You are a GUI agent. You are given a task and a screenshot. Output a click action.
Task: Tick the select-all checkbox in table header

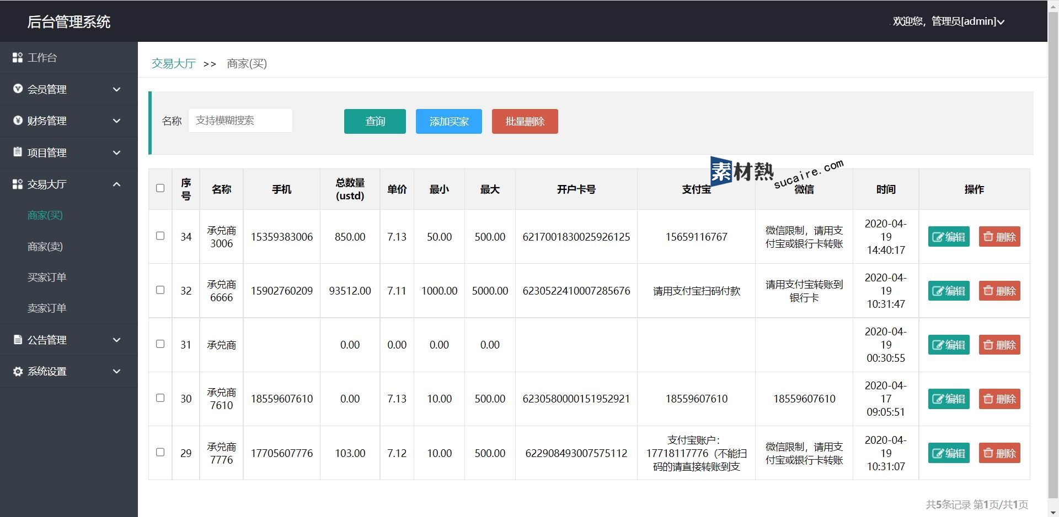tap(161, 188)
